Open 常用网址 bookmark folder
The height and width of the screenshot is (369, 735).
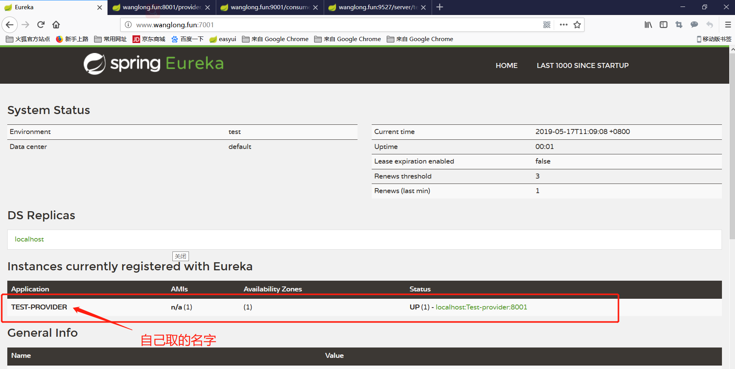(110, 39)
